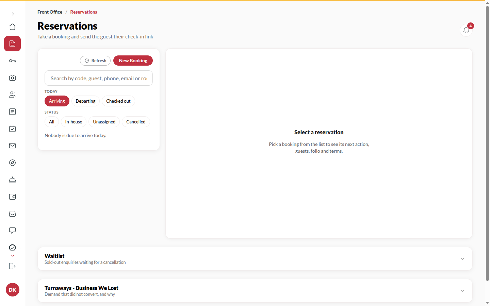Open the mail envelope icon in sidebar
490x306 pixels.
[13, 146]
